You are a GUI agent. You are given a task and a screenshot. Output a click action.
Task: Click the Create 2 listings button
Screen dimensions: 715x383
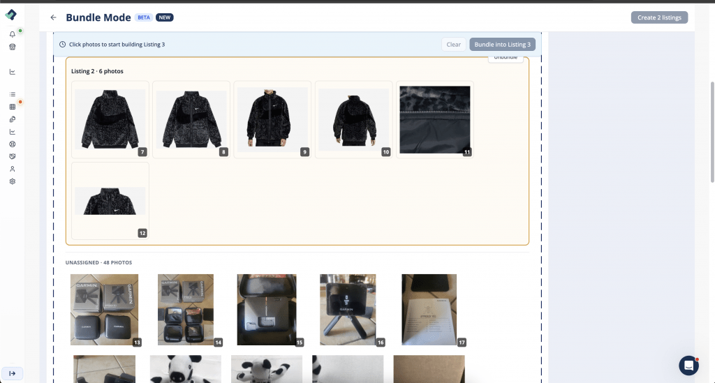(659, 17)
